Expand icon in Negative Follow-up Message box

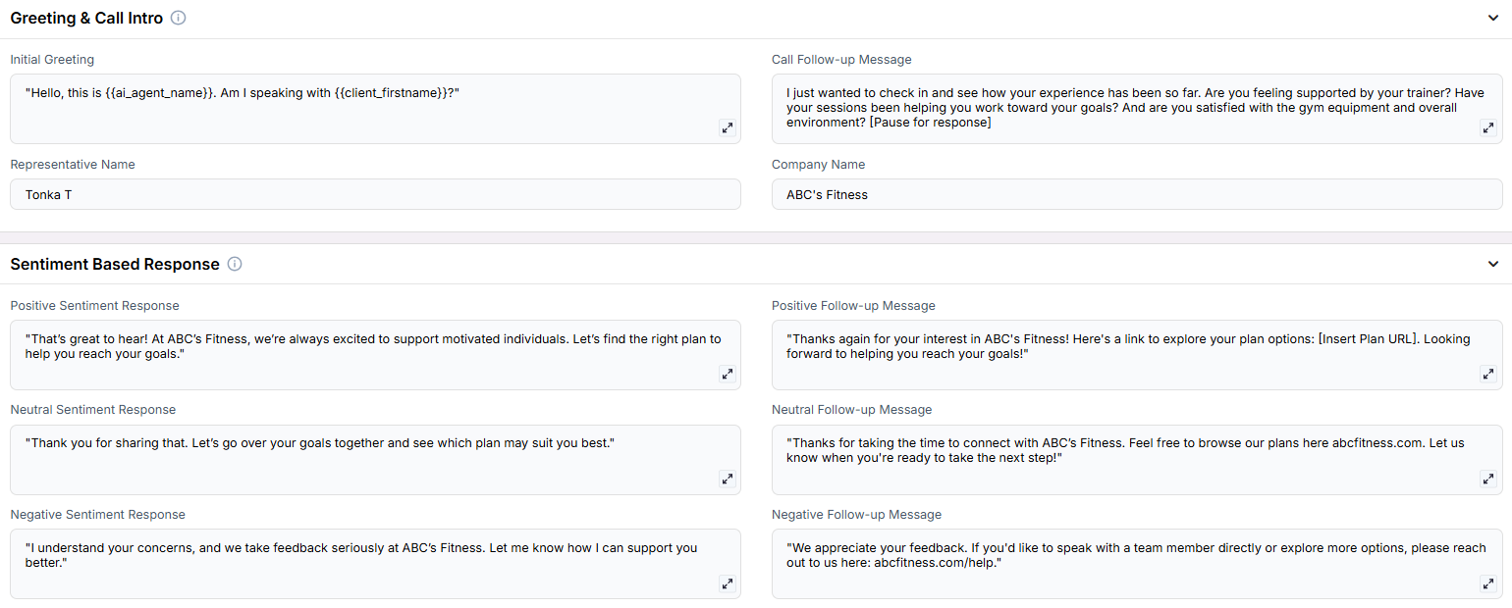pos(1488,583)
